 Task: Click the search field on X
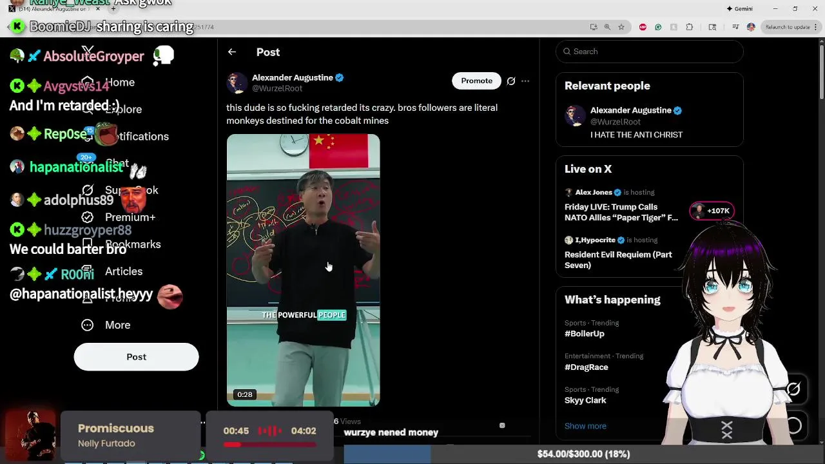coord(650,52)
